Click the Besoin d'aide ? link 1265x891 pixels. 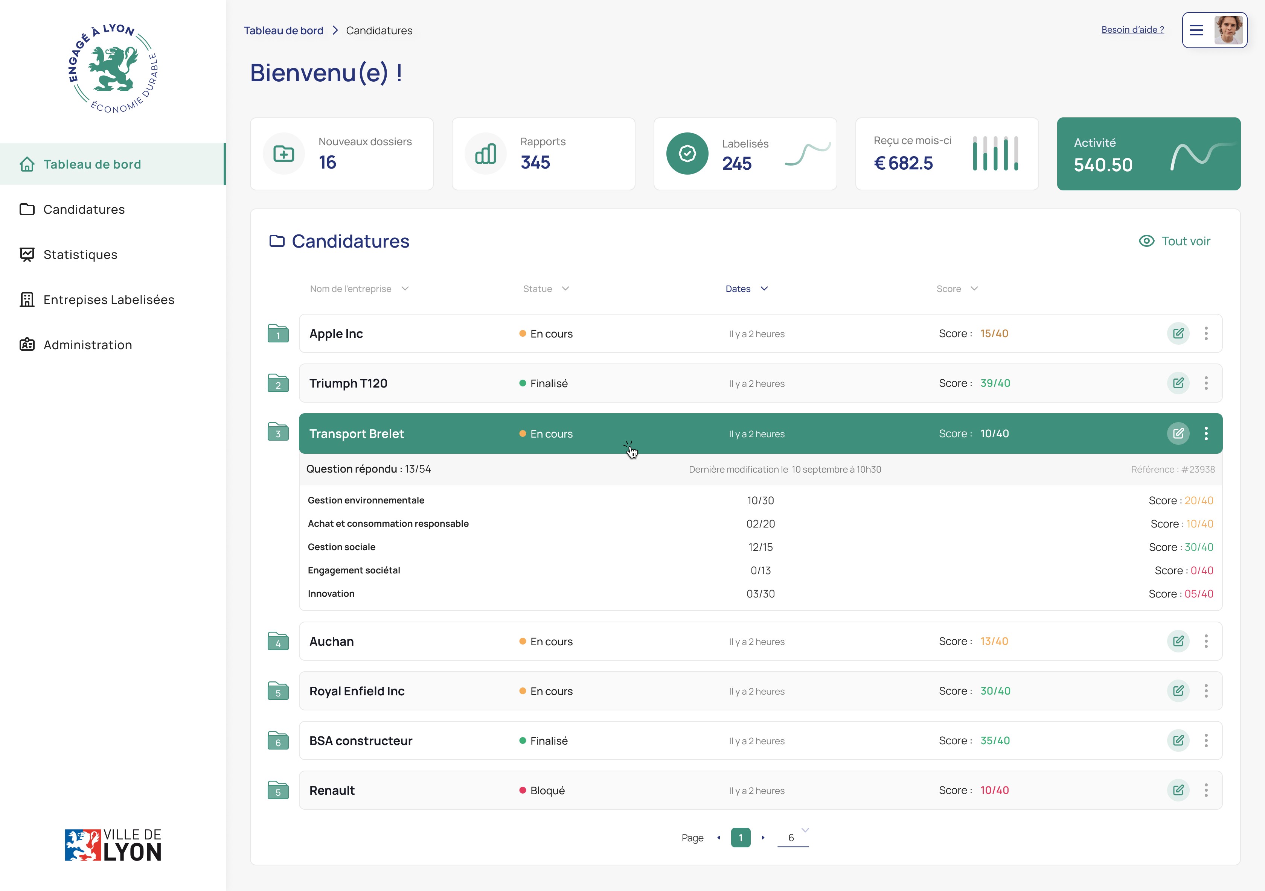[x=1132, y=30]
